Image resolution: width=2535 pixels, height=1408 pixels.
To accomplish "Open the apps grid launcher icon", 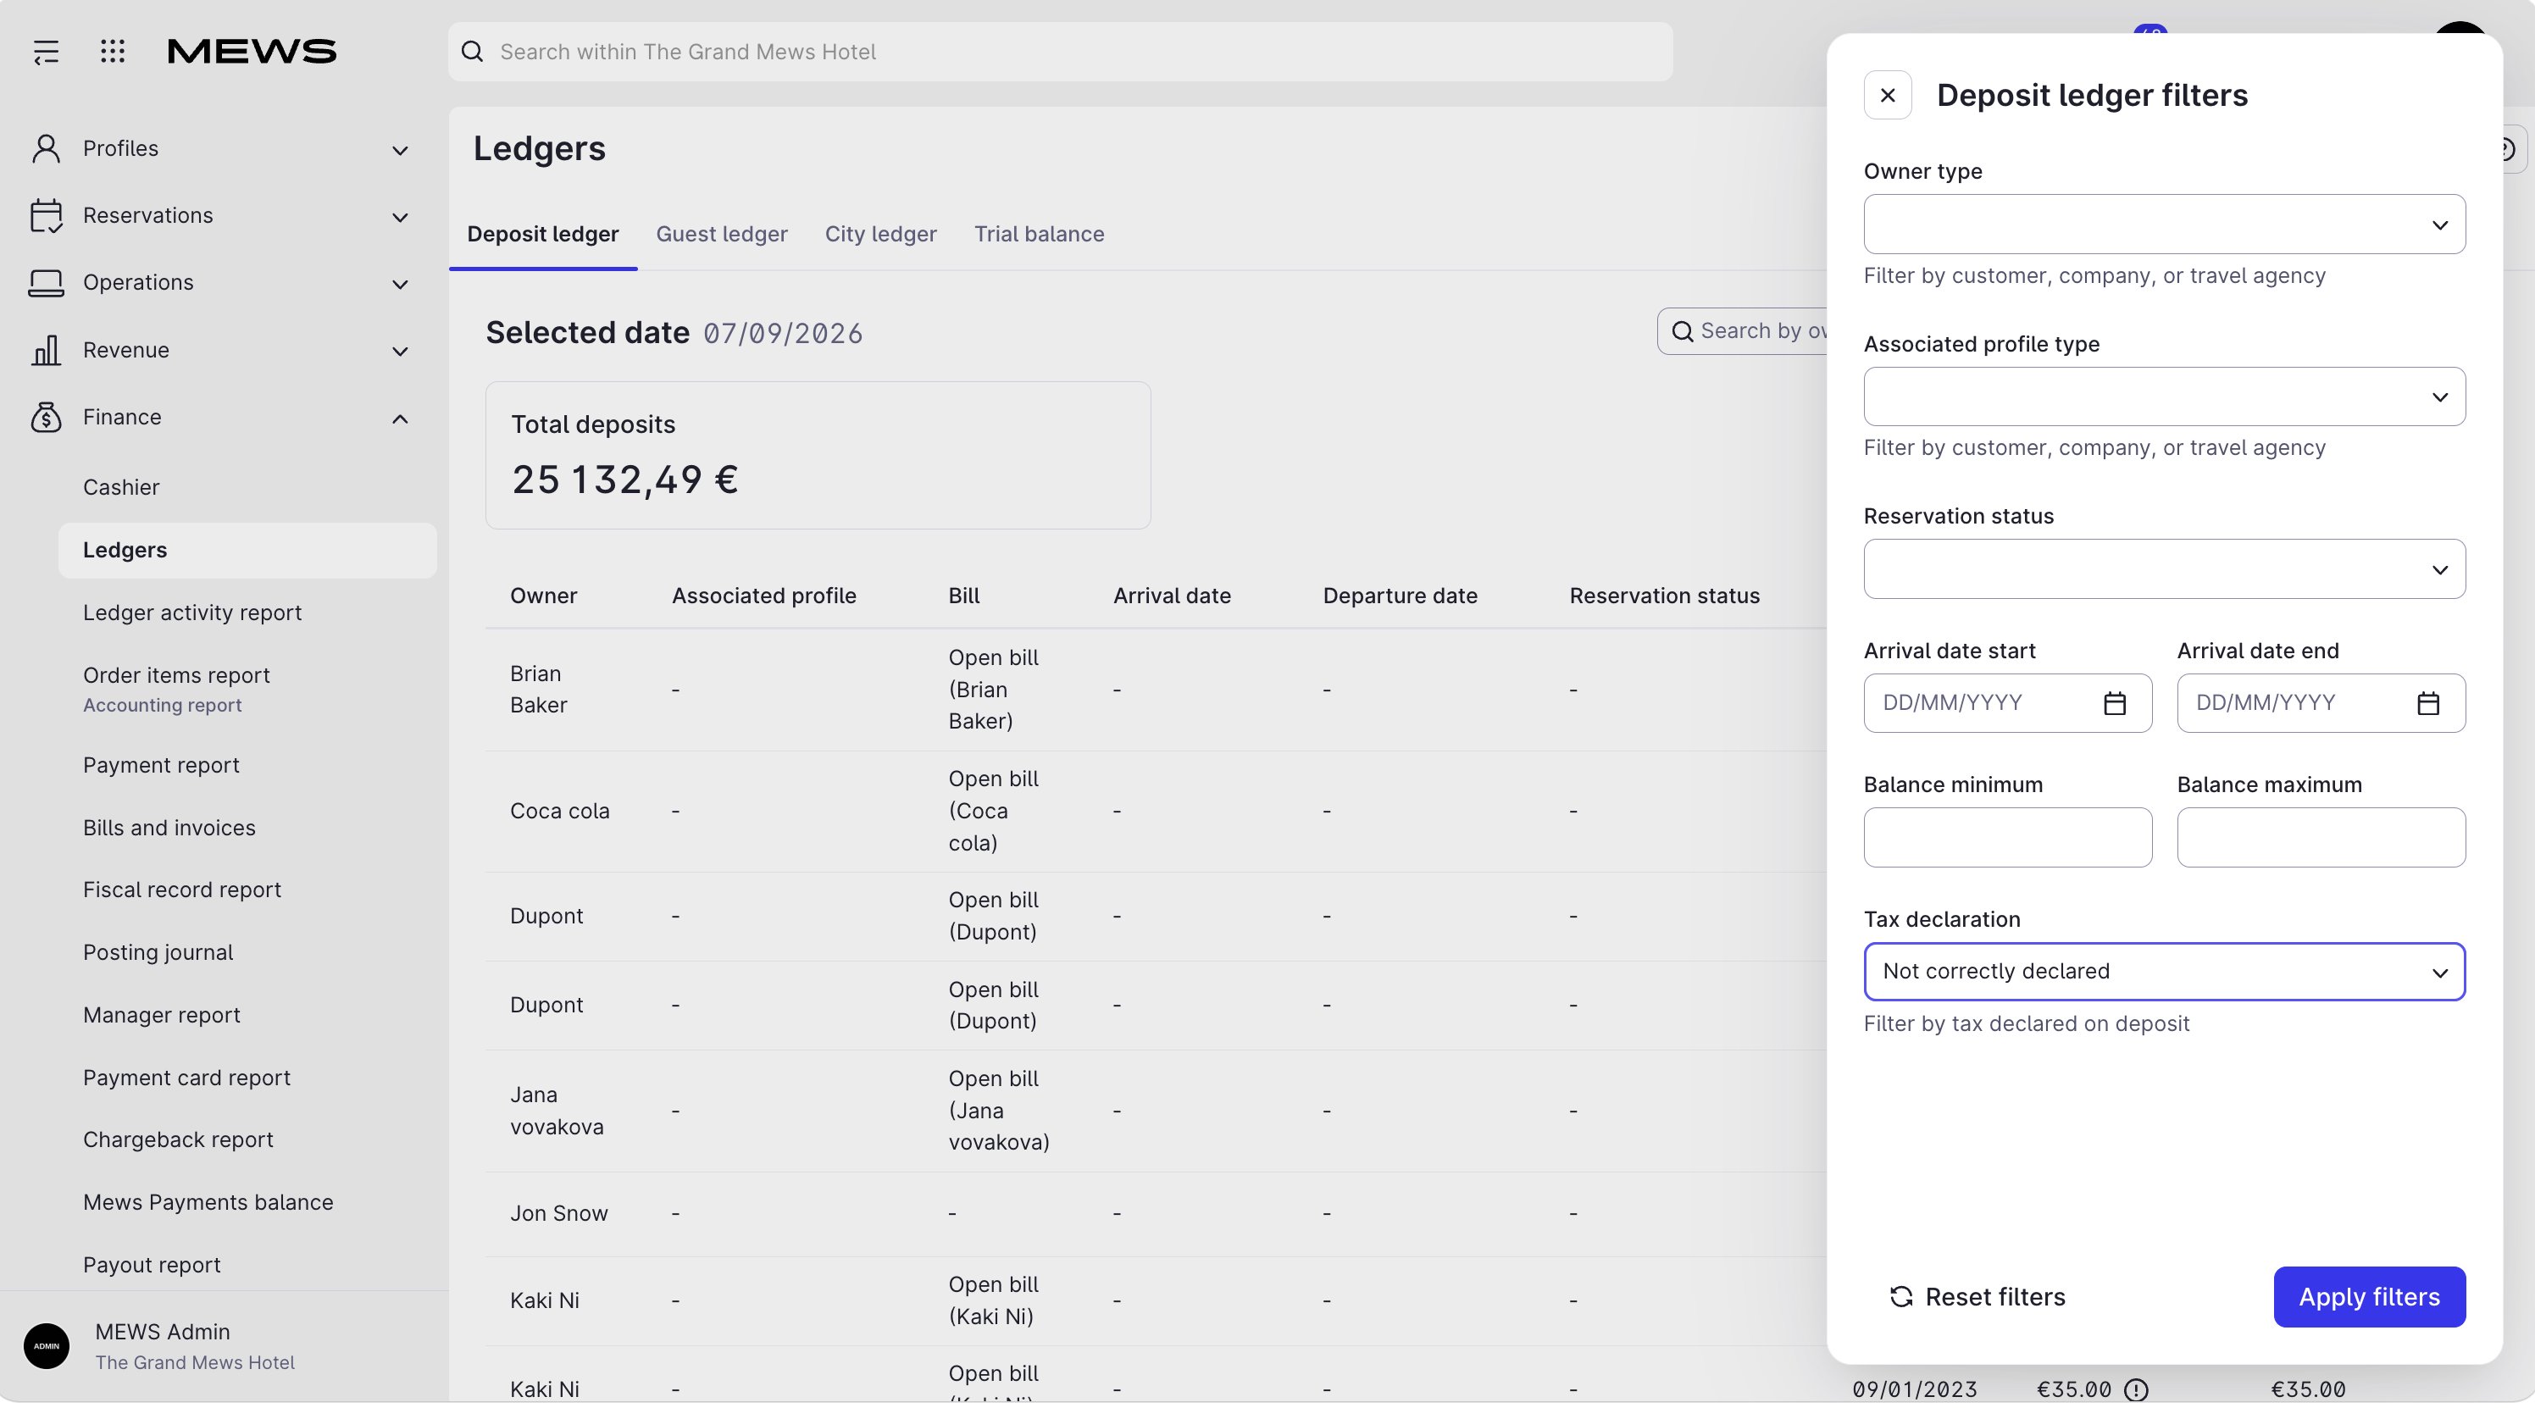I will pos(114,51).
